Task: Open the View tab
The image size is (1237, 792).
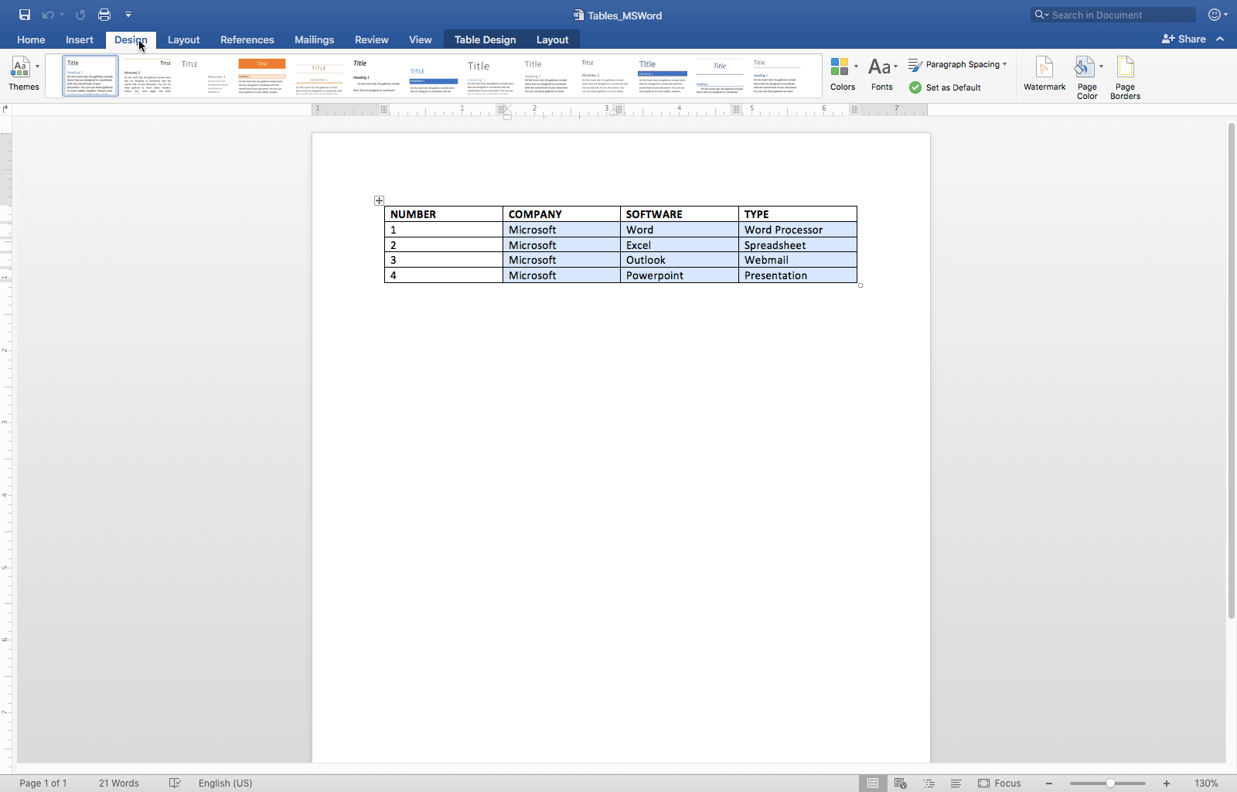Action: click(x=421, y=39)
